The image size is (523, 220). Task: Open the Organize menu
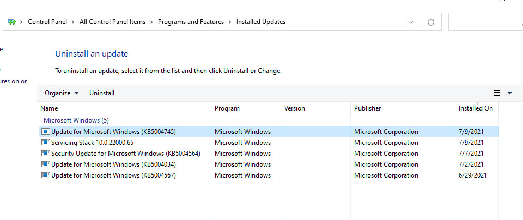click(62, 93)
